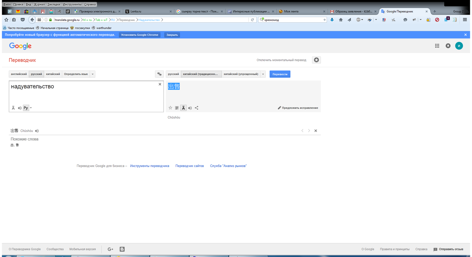This screenshot has height=257, width=472.
Task: Open the Google account avatar И
Action: tap(459, 46)
